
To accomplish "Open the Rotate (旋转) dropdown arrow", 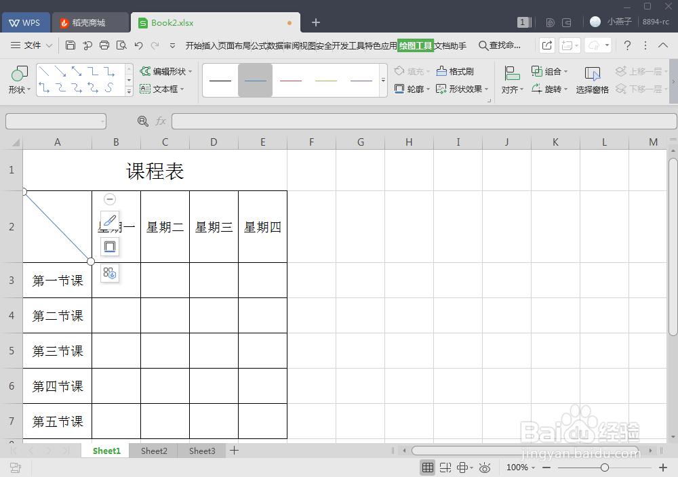I will (565, 89).
